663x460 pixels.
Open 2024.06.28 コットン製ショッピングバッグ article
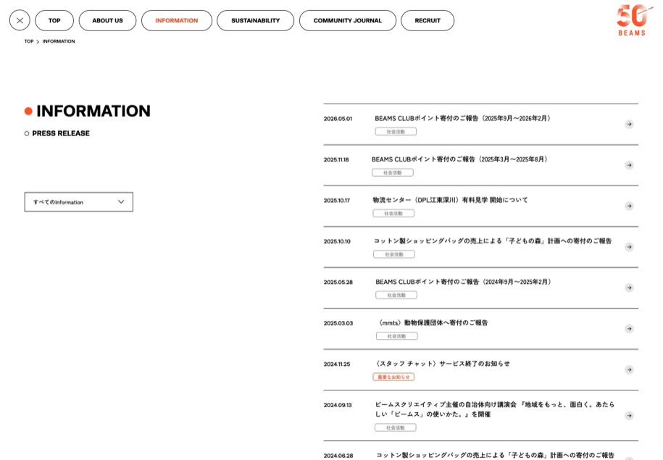coord(495,456)
